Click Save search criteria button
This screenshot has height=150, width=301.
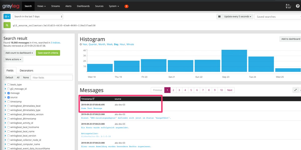(x=48, y=53)
